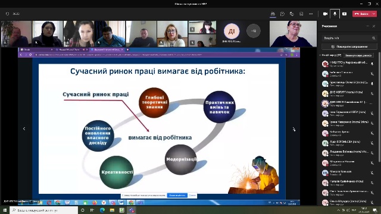Expand the red leave button dropdown arrow
The width and height of the screenshot is (381, 214).
tap(374, 14)
